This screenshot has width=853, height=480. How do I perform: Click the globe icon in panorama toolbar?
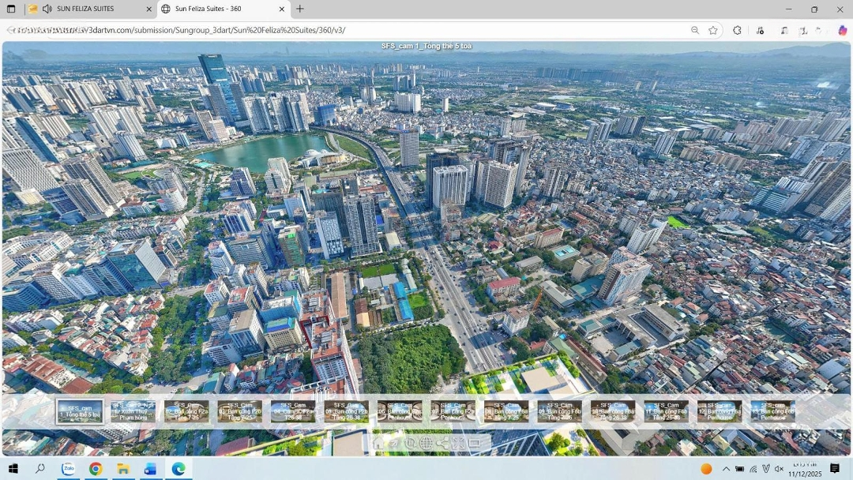pyautogui.click(x=426, y=443)
